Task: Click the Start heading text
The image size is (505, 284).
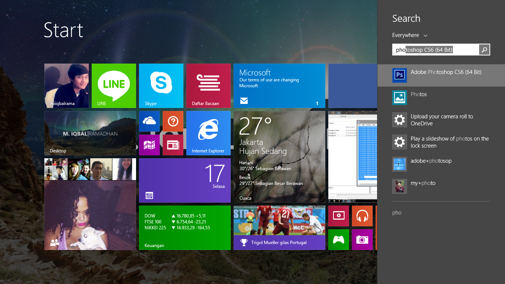Action: [x=64, y=30]
